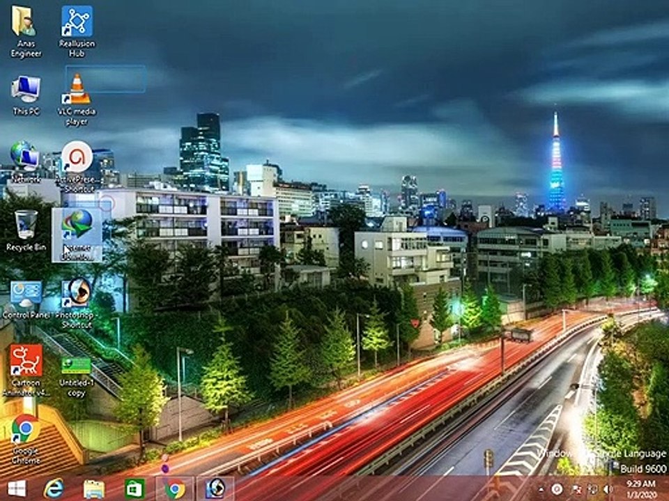Open File Explorer from taskbar
Viewport: 669px width, 501px height.
94,488
